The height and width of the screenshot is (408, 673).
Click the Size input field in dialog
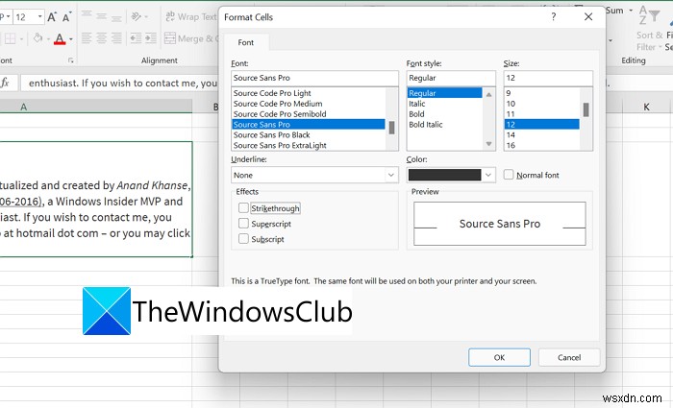[x=548, y=78]
